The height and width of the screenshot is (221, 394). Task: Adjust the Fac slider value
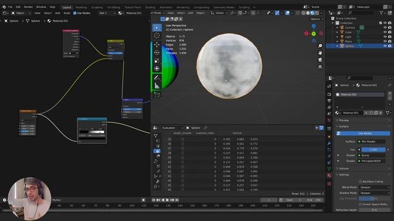pyautogui.click(x=374, y=150)
